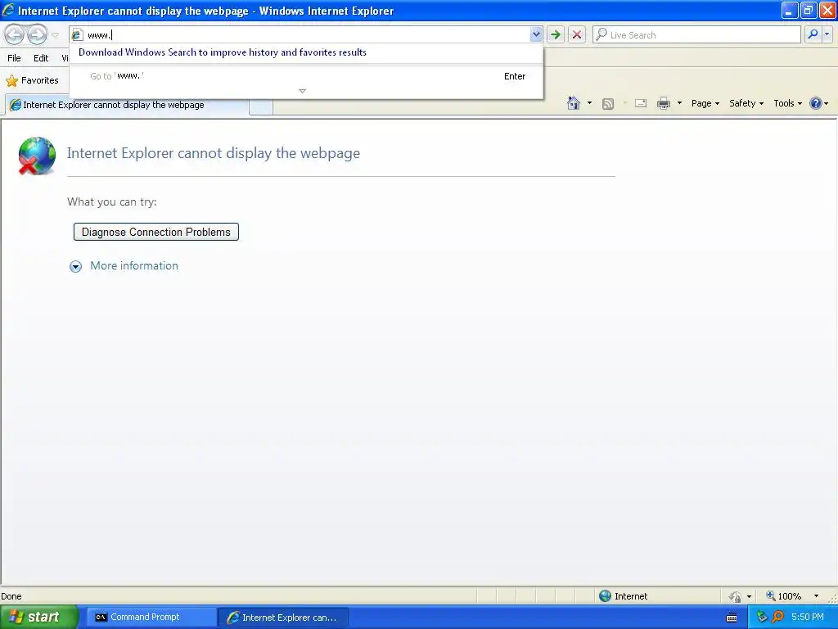
Task: Click the More information link text
Action: pos(134,266)
